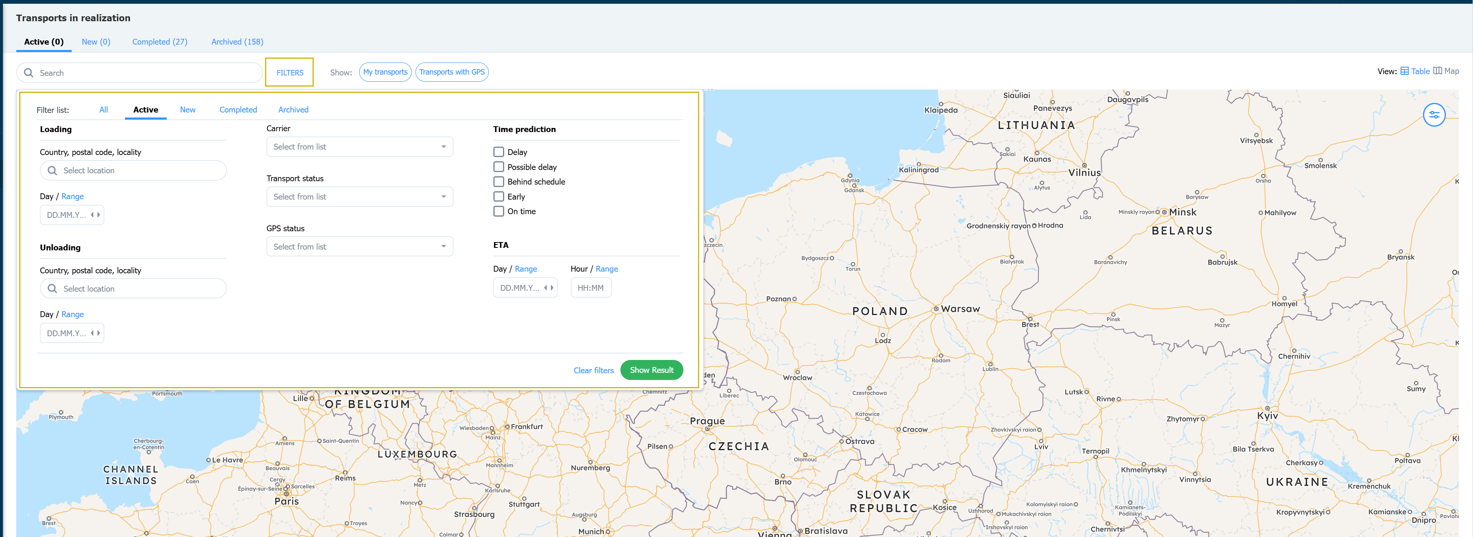Screen dimensions: 1473x537
Task: Switch to Completed (27) tab
Action: click(160, 42)
